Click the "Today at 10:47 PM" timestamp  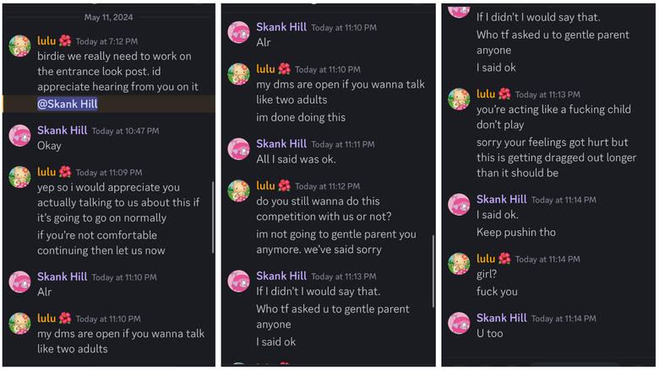pyautogui.click(x=125, y=131)
